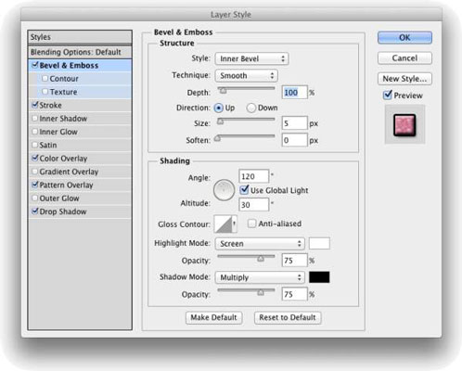
Task: Enable the Anti-aliased checkbox
Action: tap(251, 224)
